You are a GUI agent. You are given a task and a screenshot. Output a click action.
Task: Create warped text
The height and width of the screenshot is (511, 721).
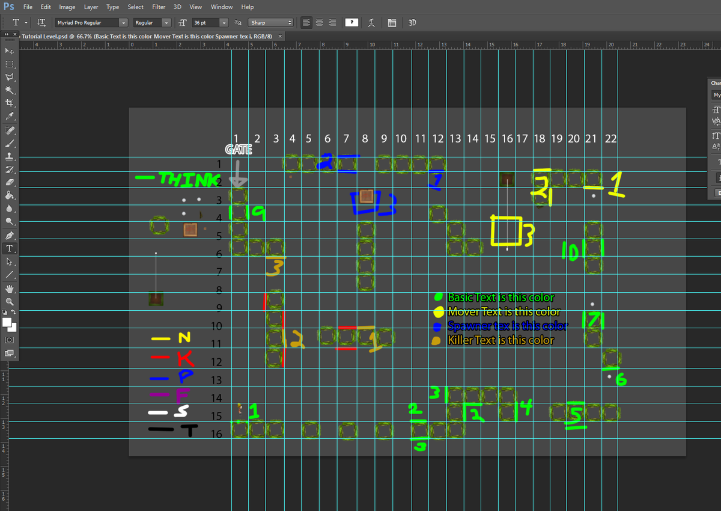(x=372, y=23)
